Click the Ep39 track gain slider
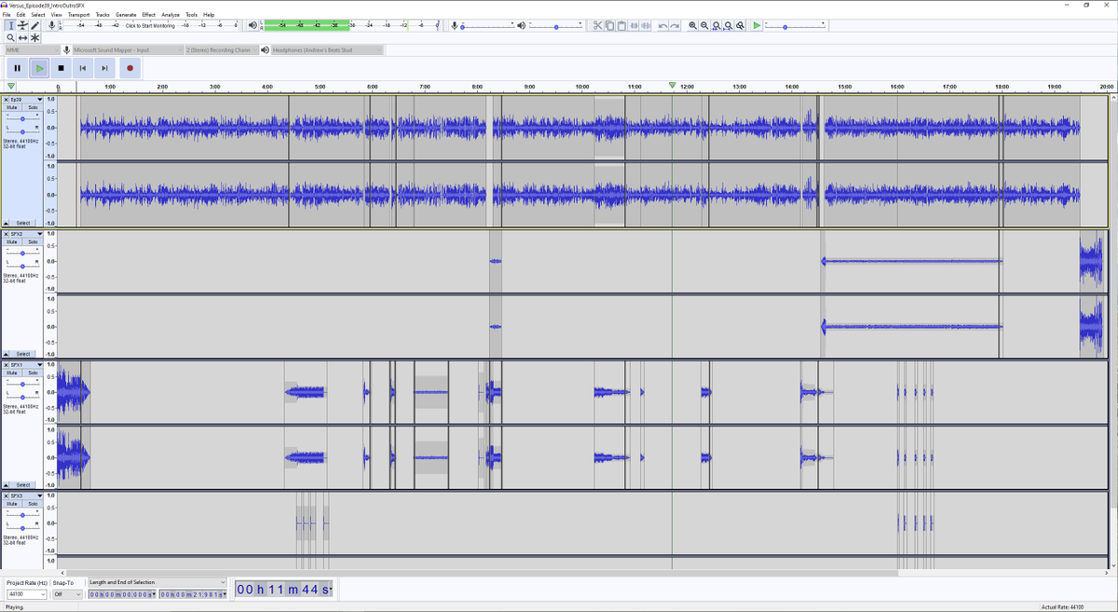1118x612 pixels. pyautogui.click(x=22, y=118)
